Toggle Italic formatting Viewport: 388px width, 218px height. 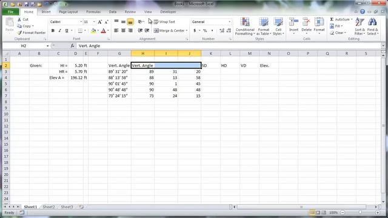pyautogui.click(x=59, y=31)
